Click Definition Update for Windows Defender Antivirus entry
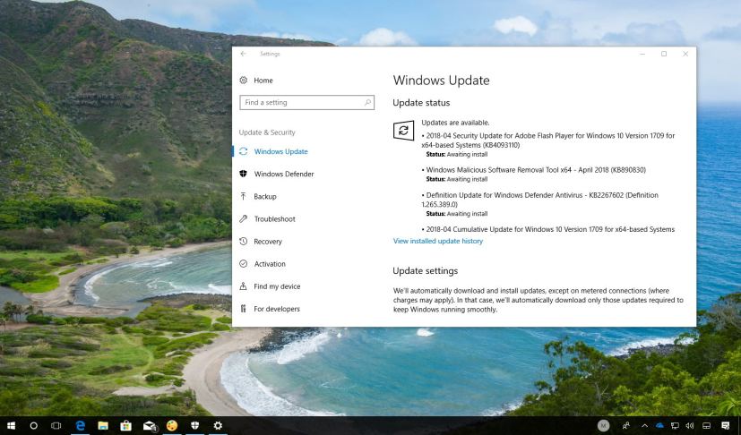 click(x=540, y=200)
